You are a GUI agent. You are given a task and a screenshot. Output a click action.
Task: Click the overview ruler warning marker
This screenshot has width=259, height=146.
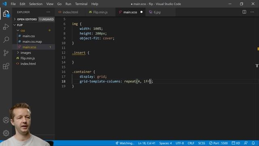coord(258,49)
